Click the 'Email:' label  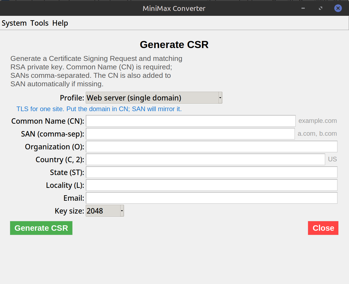(74, 198)
